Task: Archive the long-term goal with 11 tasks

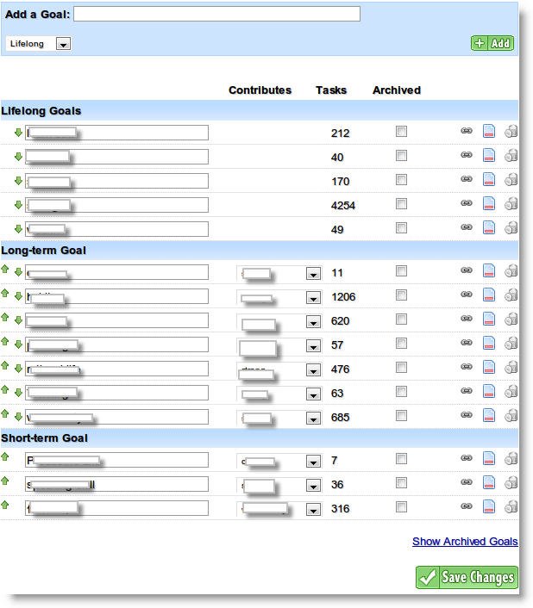Action: tap(401, 270)
